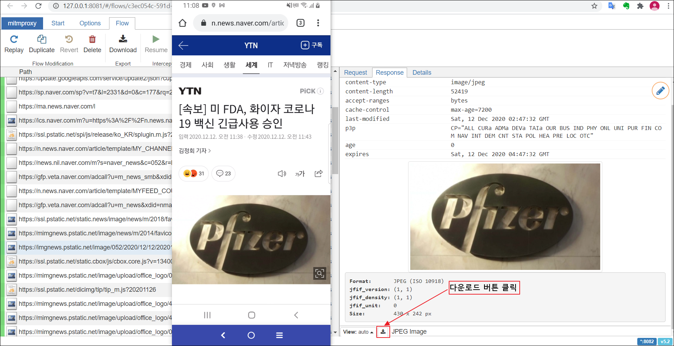Open the View: auto dropdown
Screen dimensions: 674x346
pyautogui.click(x=358, y=332)
